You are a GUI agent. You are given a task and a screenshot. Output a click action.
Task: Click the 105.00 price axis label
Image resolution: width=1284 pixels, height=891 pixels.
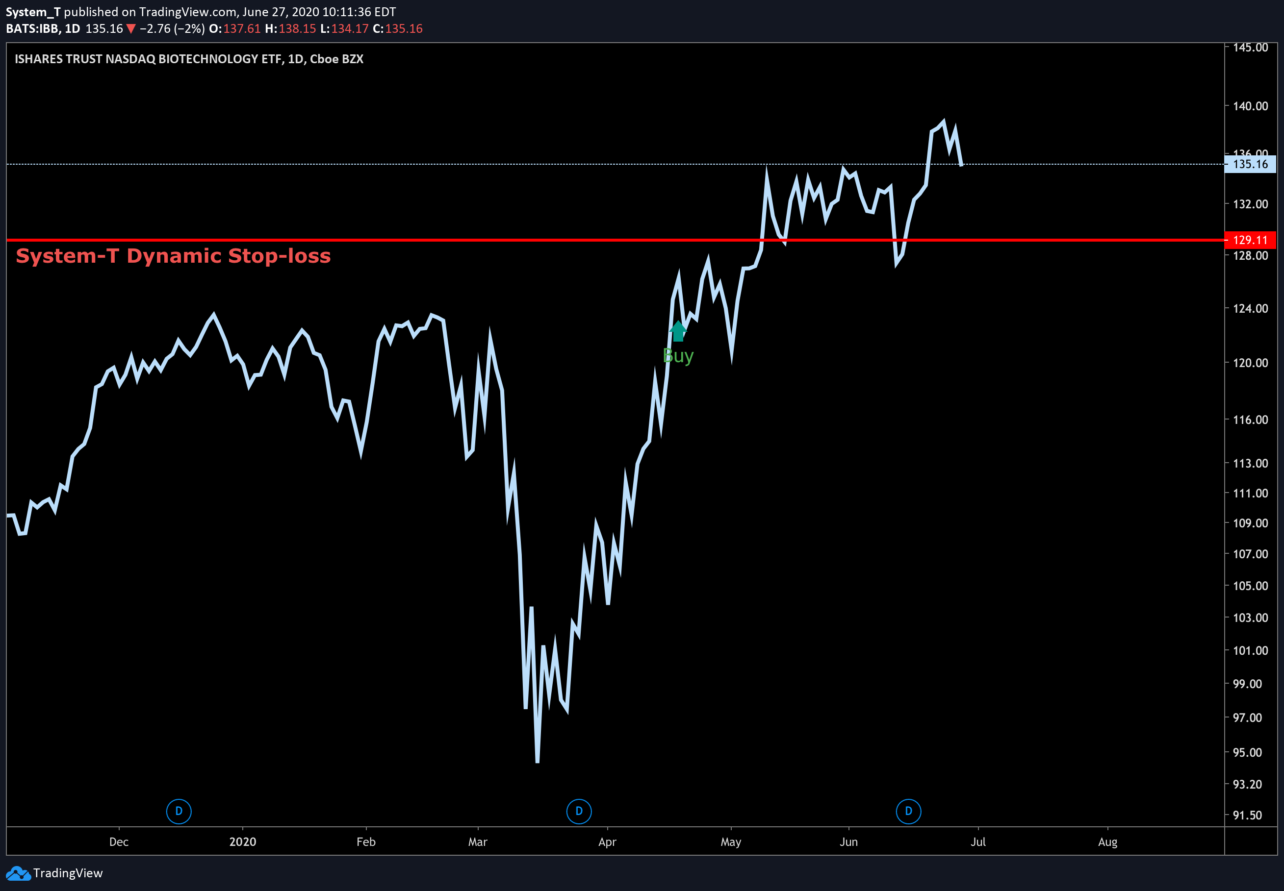click(1250, 586)
